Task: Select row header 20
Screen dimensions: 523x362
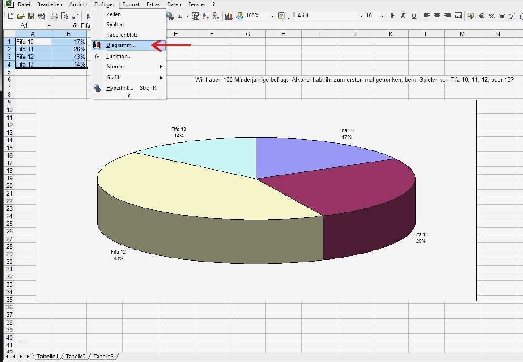Action: click(9, 186)
